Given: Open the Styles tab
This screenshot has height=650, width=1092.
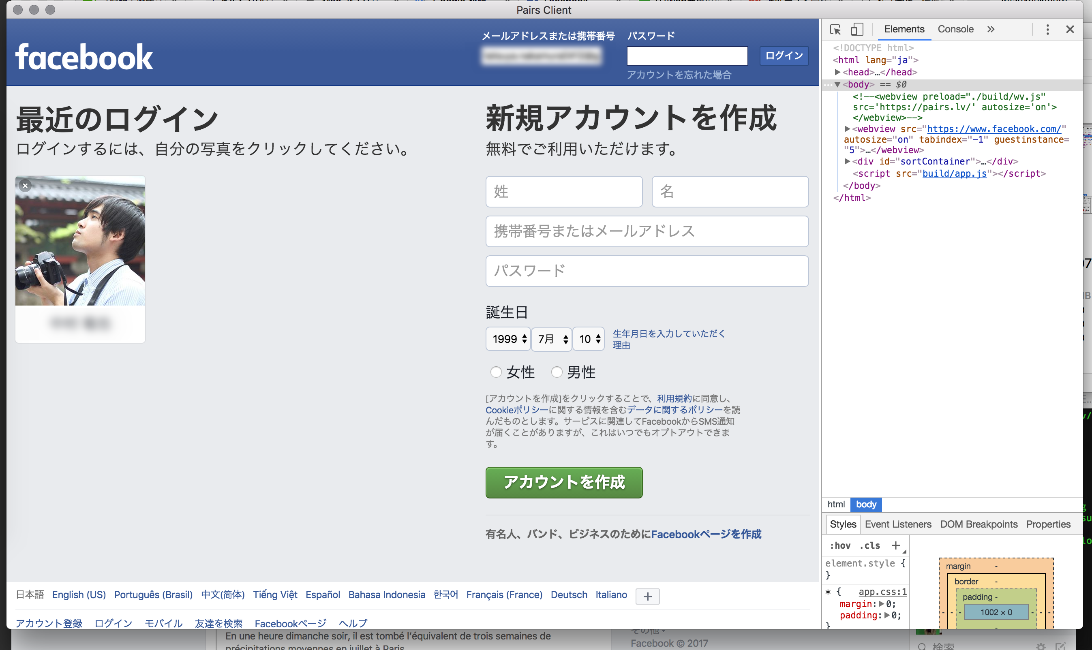Looking at the screenshot, I should pos(843,524).
